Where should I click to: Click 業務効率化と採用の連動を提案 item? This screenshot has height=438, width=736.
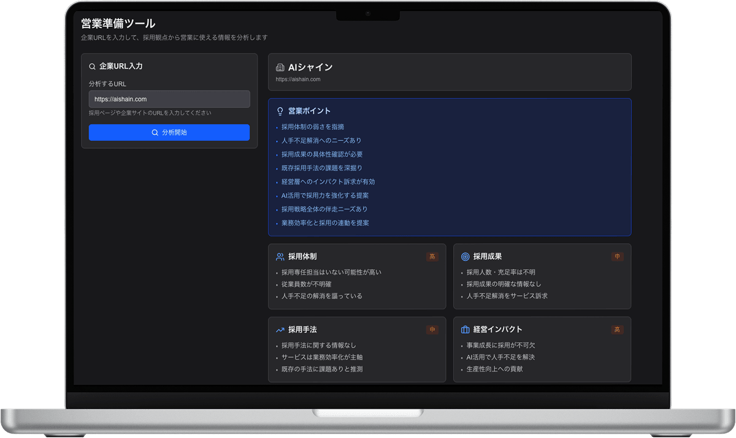click(x=325, y=223)
